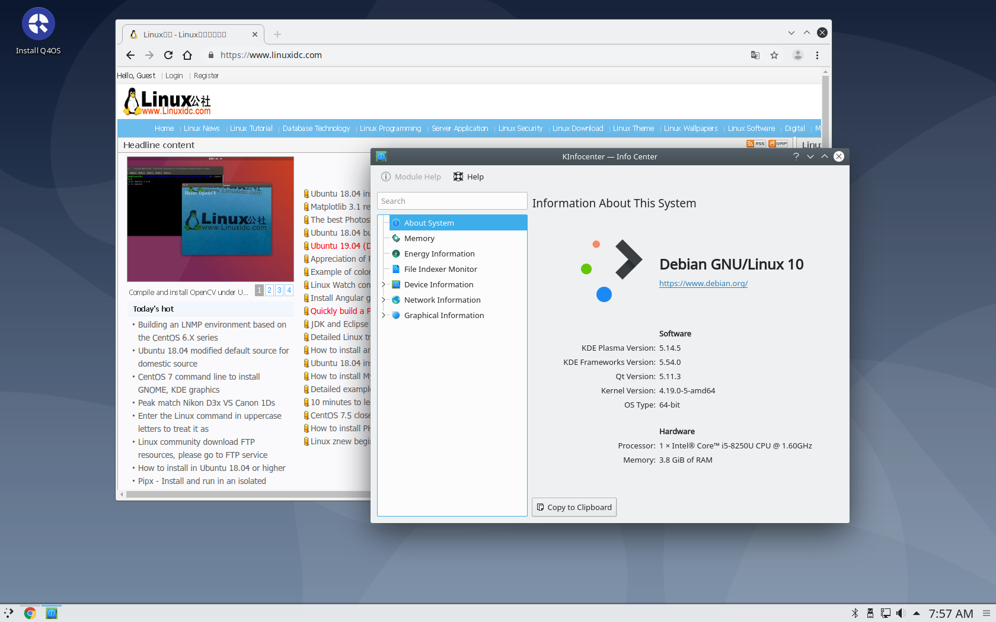Close the Linux browser tab
Viewport: 996px width, 622px height.
pyautogui.click(x=255, y=34)
